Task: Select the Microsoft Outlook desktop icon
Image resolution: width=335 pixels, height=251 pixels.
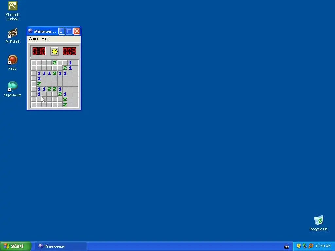Action: [x=12, y=11]
